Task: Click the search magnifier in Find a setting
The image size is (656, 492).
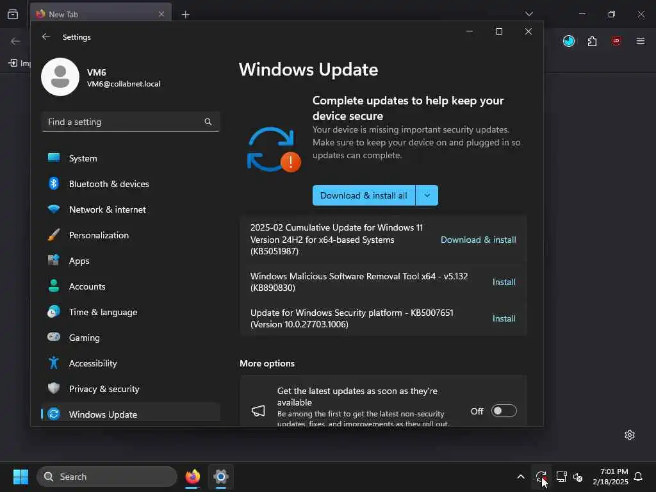Action: pos(208,122)
